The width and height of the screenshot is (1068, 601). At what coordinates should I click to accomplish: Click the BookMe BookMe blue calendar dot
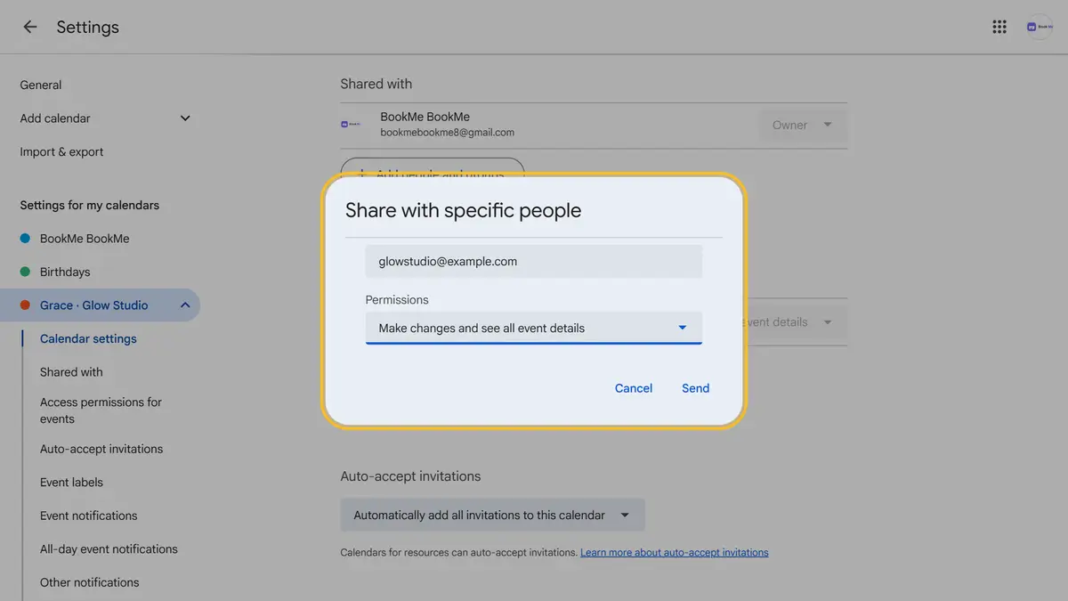point(25,239)
